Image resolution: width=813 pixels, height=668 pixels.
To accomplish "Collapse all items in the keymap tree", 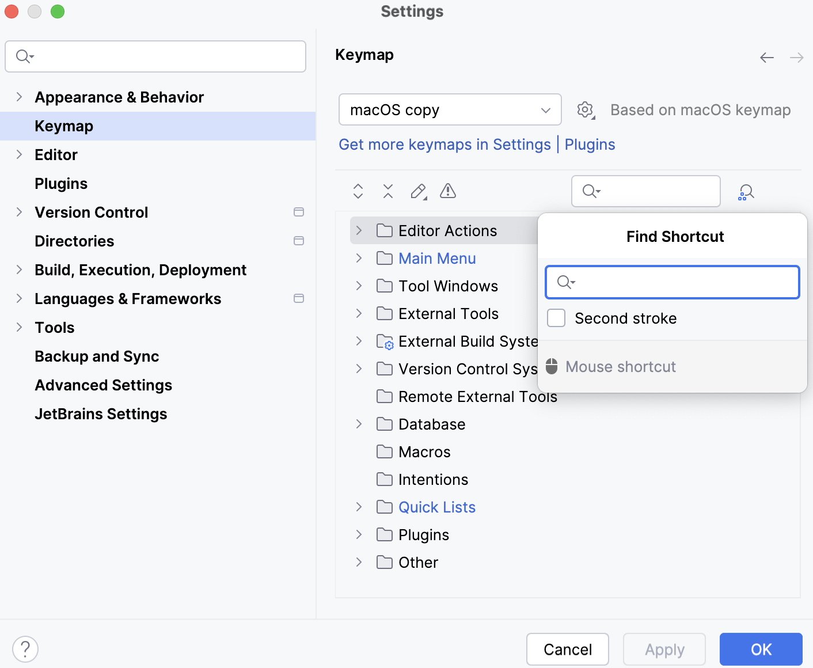I will pos(387,191).
